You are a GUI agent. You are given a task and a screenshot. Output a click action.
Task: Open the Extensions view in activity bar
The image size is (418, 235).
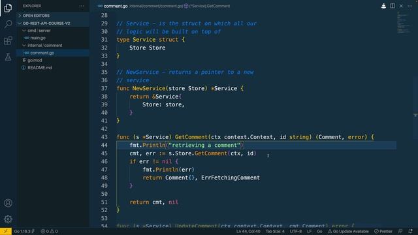(8, 40)
